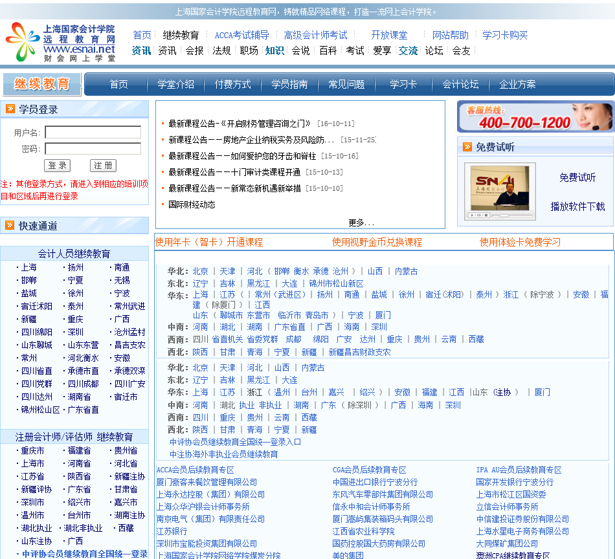This screenshot has width=615, height=559.
Task: Focus the 用户名 input field
Action: click(93, 132)
